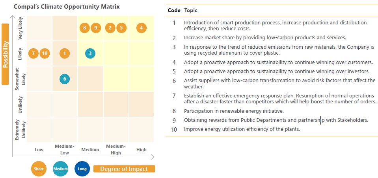Select the orange circle numbered 7
This screenshot has height=178, width=378.
click(34, 53)
